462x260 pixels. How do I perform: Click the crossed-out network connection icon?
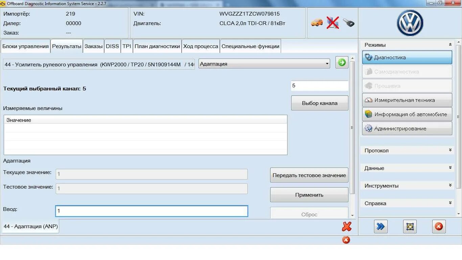[x=333, y=23]
